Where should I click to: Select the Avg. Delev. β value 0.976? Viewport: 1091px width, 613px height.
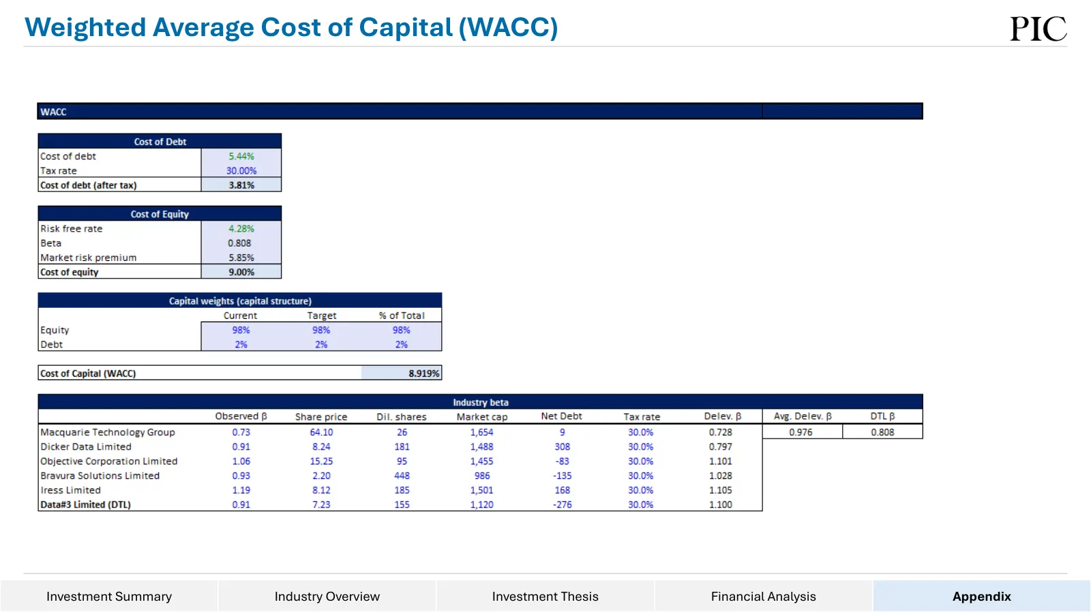tap(801, 432)
